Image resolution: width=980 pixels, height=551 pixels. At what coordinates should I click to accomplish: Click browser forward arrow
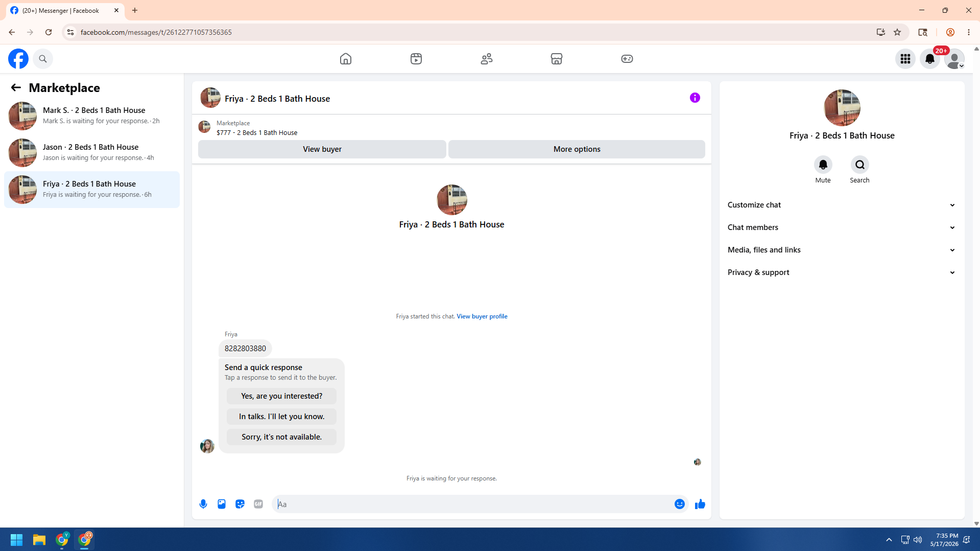(30, 32)
